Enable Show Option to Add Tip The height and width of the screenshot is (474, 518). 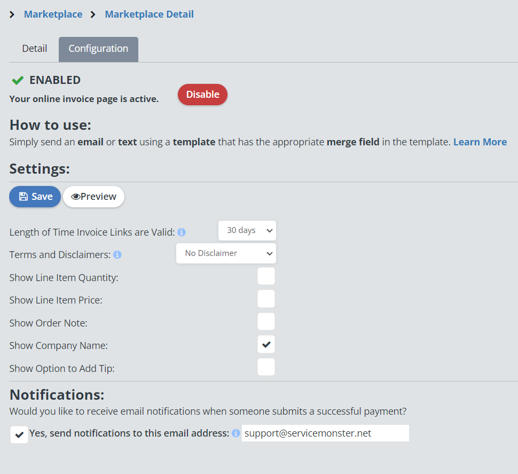coord(266,367)
